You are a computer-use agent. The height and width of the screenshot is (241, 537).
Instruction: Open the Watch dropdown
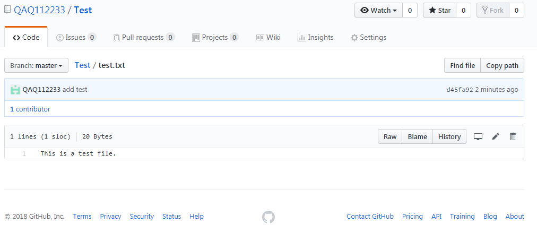tap(378, 10)
